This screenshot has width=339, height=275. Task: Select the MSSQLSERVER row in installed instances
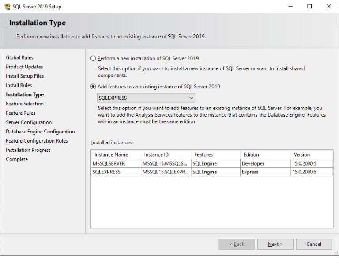tap(212, 163)
